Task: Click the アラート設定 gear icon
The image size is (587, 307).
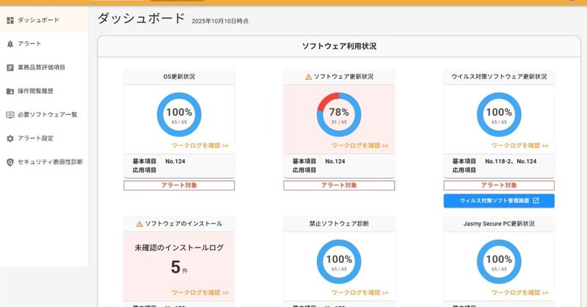Action: tap(10, 138)
